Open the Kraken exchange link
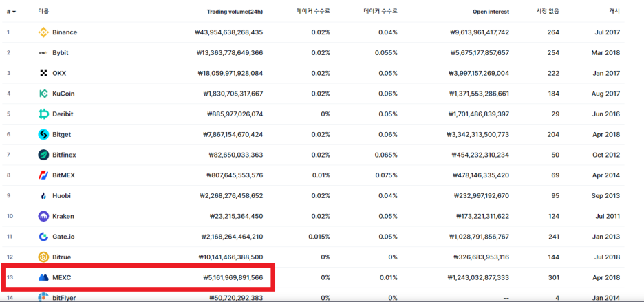 point(63,216)
